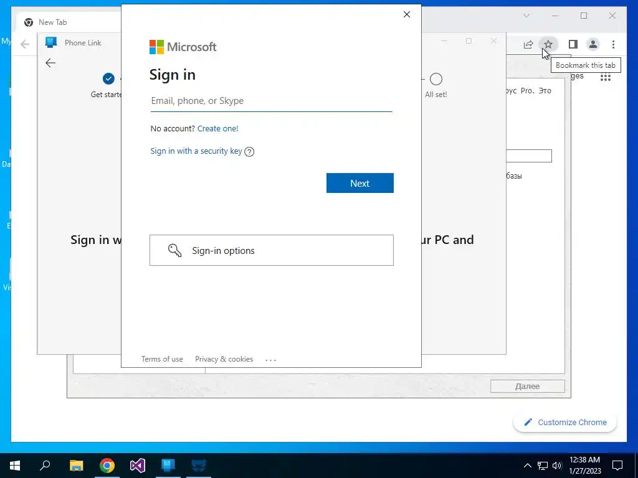Viewport: 638px width, 478px height.
Task: Open Chrome tab search chevron
Action: pyautogui.click(x=526, y=16)
